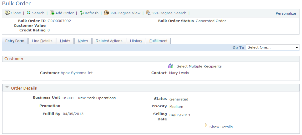Viewport: 302px width, 135px height.
Task: Open the Holds tab
Action: point(65,41)
